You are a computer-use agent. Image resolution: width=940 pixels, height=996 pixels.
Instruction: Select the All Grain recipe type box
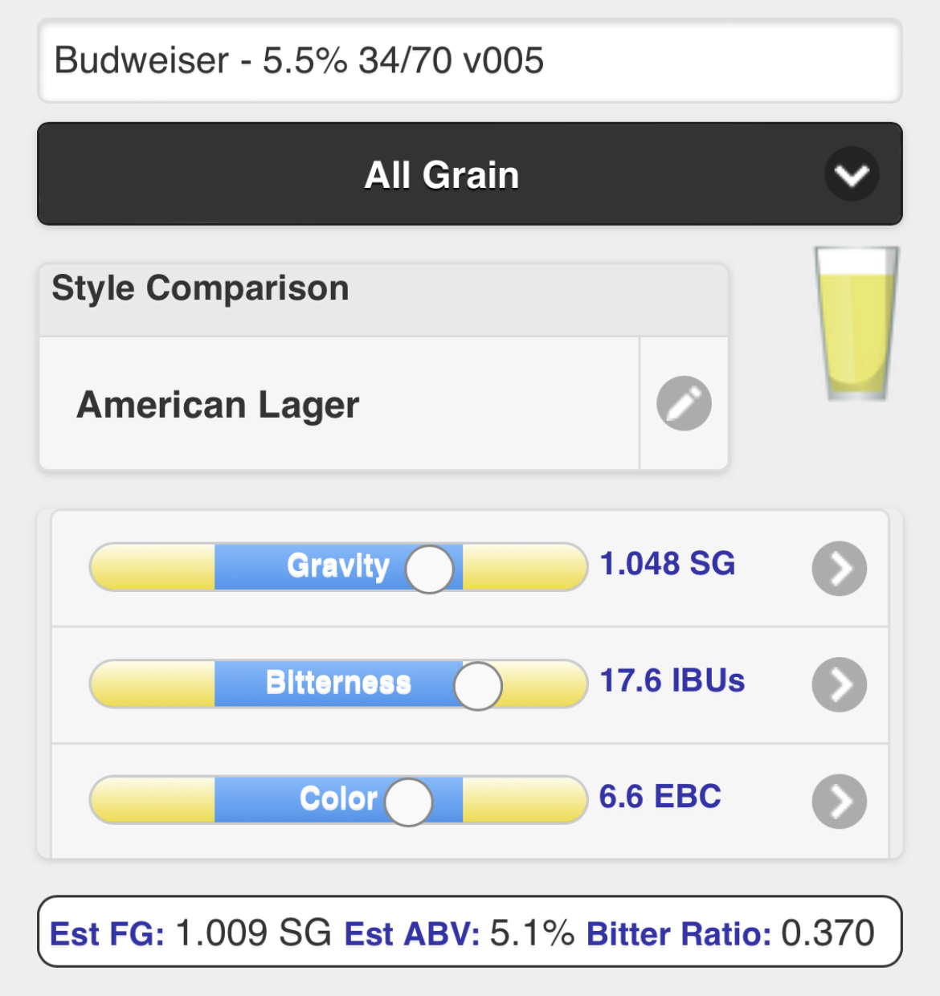pyautogui.click(x=470, y=173)
